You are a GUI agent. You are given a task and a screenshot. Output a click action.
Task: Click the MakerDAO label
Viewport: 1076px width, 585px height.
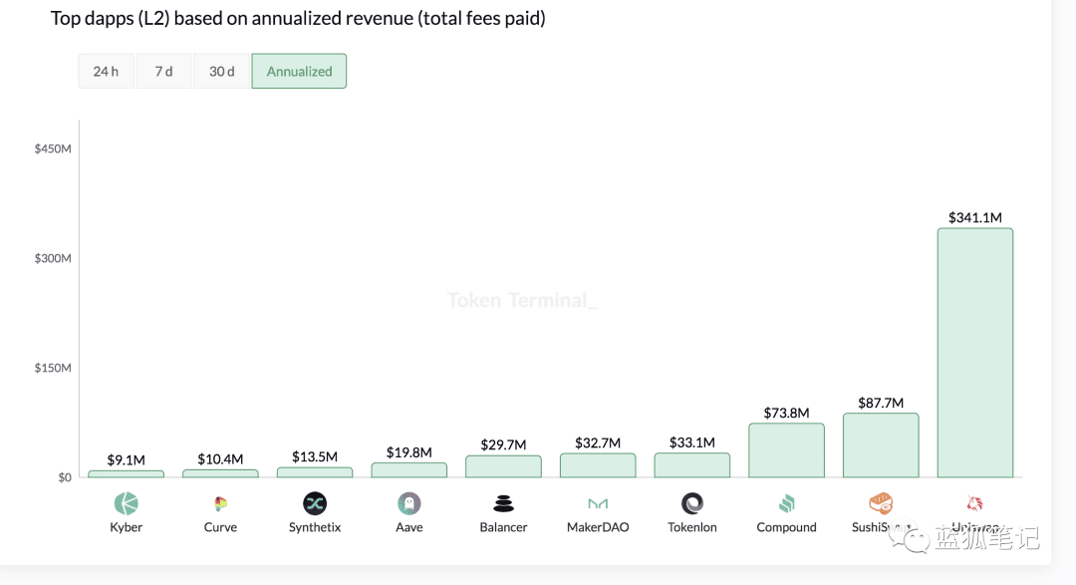(598, 527)
